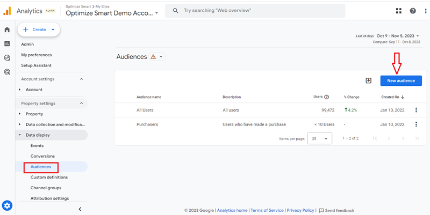Viewport: 430px width, 215px height.
Task: Click the '< 10 Users' value
Action: pos(325,124)
